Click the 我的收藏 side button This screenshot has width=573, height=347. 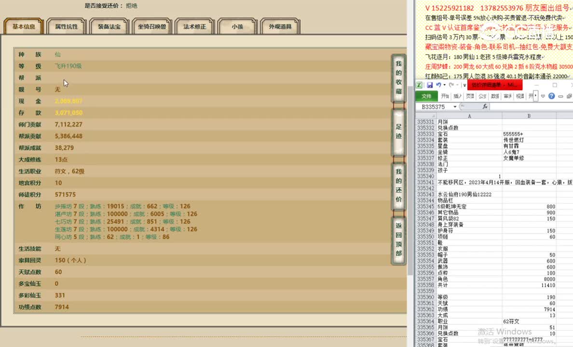(398, 78)
